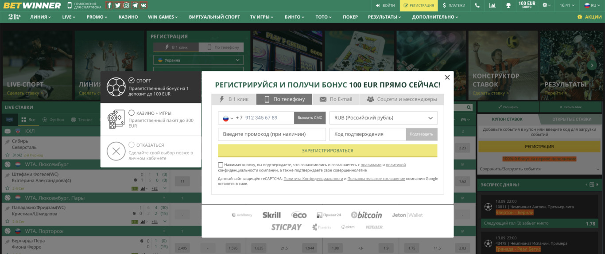Click the trophy icon in header
Viewport: 605px width, 254px height.
pos(508,5)
